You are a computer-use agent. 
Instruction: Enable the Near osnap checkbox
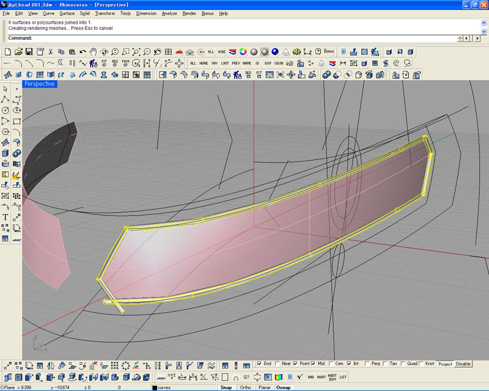[x=278, y=364]
